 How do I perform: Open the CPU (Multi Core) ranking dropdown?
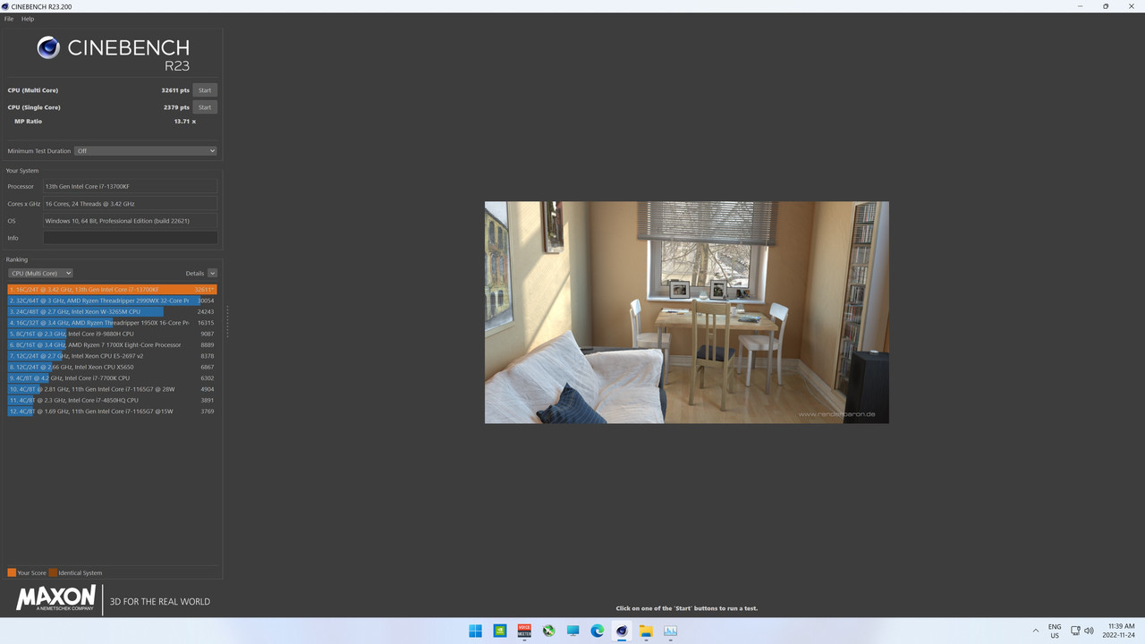pyautogui.click(x=40, y=273)
